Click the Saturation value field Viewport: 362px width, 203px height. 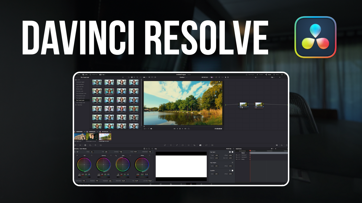pyautogui.click(x=123, y=181)
